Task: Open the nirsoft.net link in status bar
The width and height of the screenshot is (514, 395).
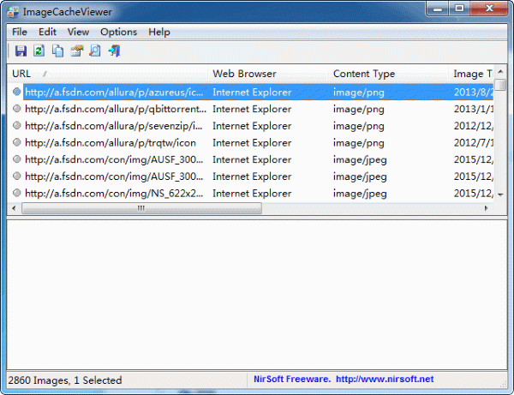Action: pyautogui.click(x=385, y=380)
